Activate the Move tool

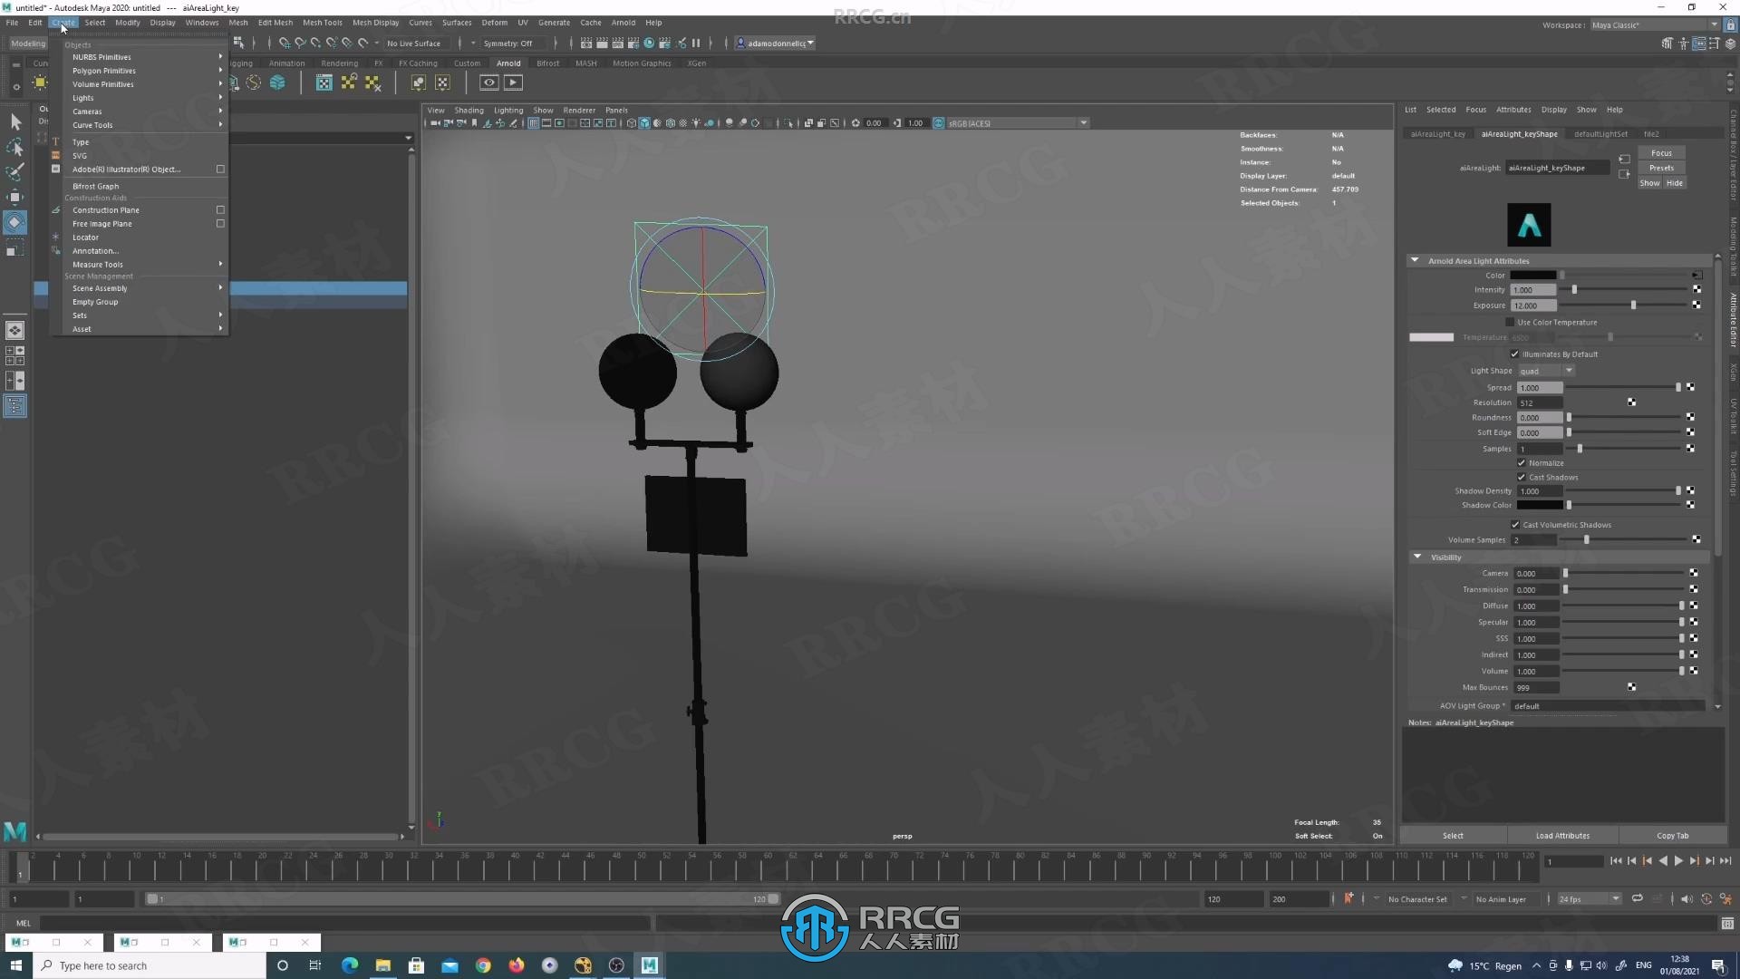(x=15, y=197)
